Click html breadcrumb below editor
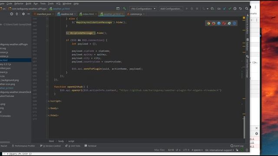 click(x=51, y=141)
